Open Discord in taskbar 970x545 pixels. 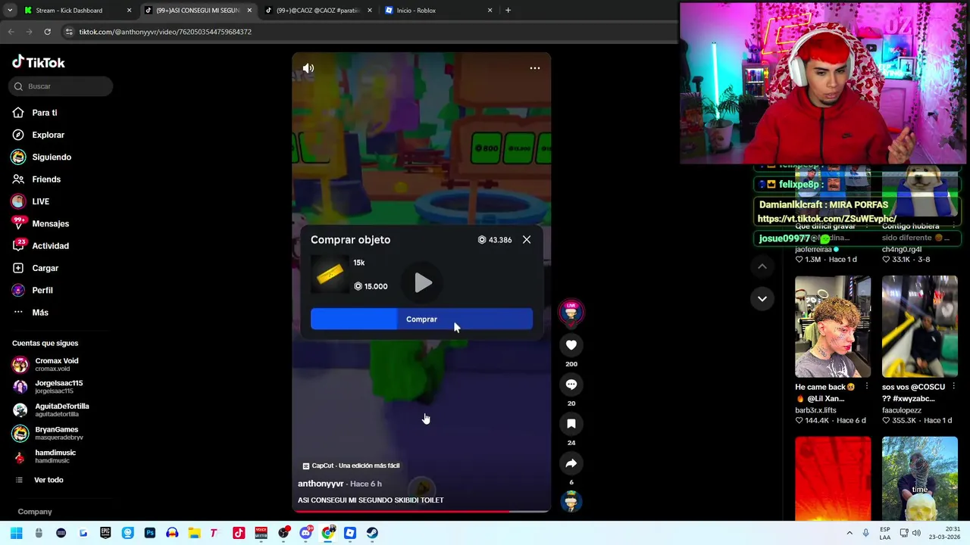pyautogui.click(x=305, y=533)
